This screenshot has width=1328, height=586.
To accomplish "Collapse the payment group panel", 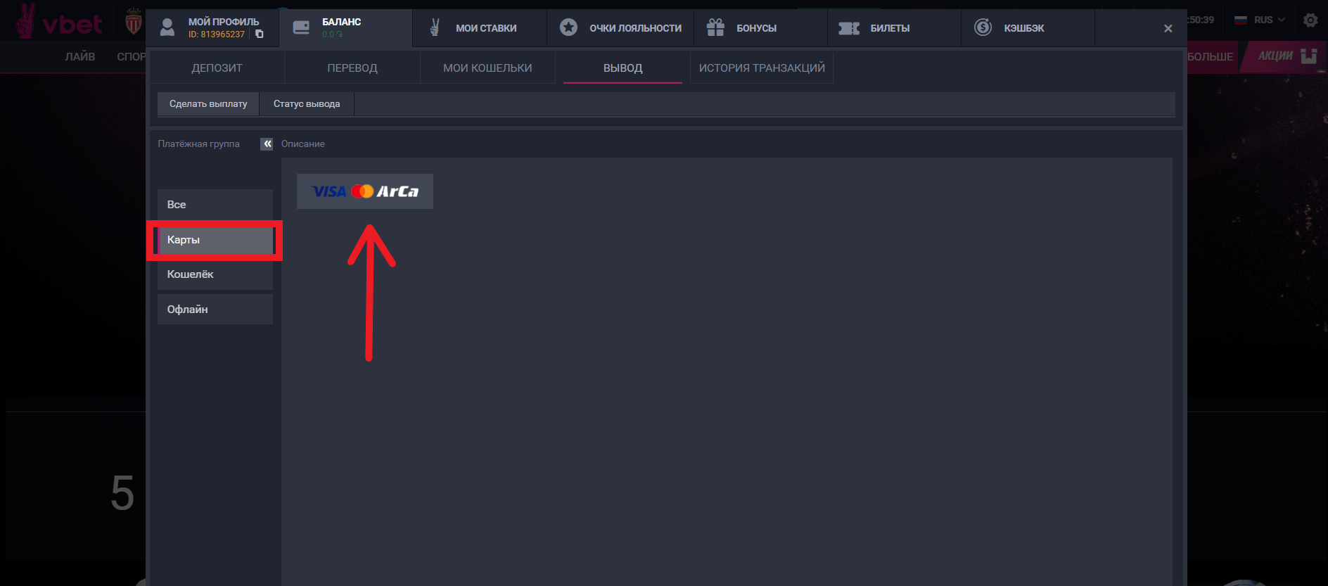I will [x=267, y=144].
